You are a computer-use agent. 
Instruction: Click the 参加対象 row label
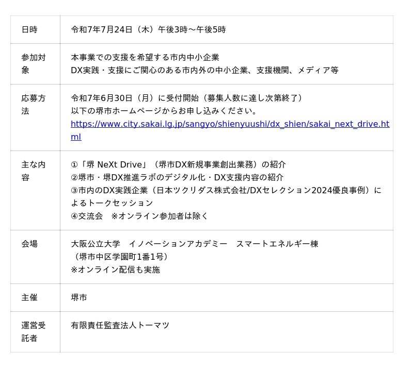tap(34, 64)
